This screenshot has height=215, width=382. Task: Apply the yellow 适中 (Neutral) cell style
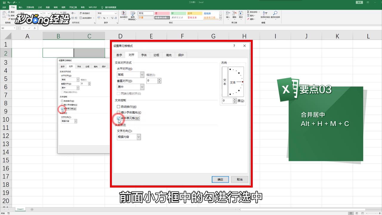[x=195, y=13]
